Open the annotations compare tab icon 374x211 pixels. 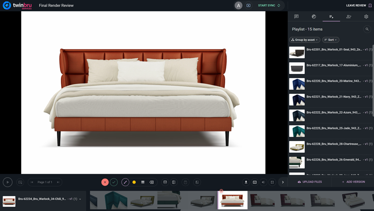(314, 16)
